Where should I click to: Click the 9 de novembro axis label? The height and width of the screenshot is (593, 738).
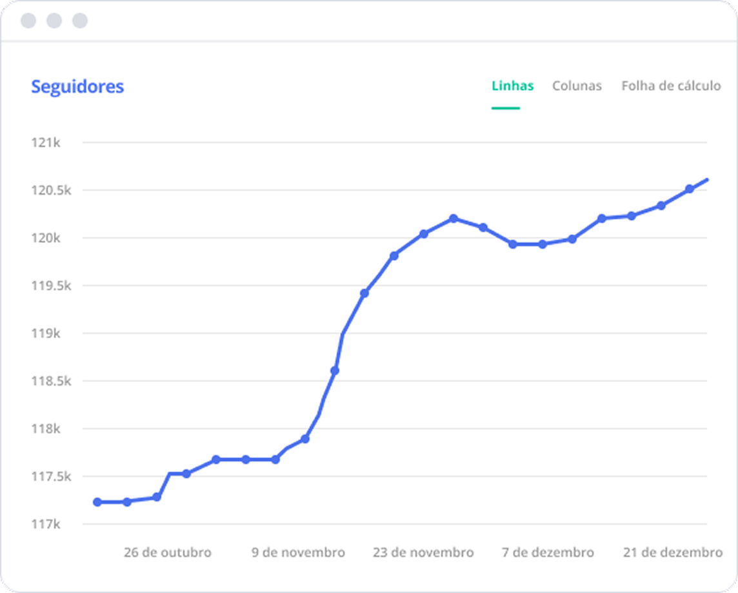pos(299,552)
